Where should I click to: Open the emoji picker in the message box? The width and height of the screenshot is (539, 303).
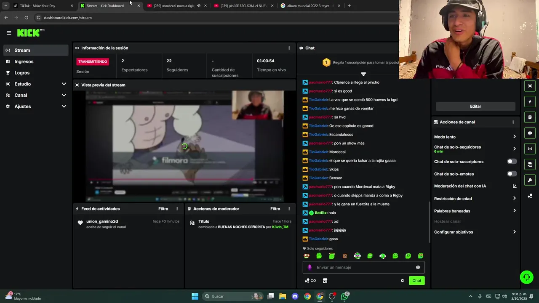point(418,267)
